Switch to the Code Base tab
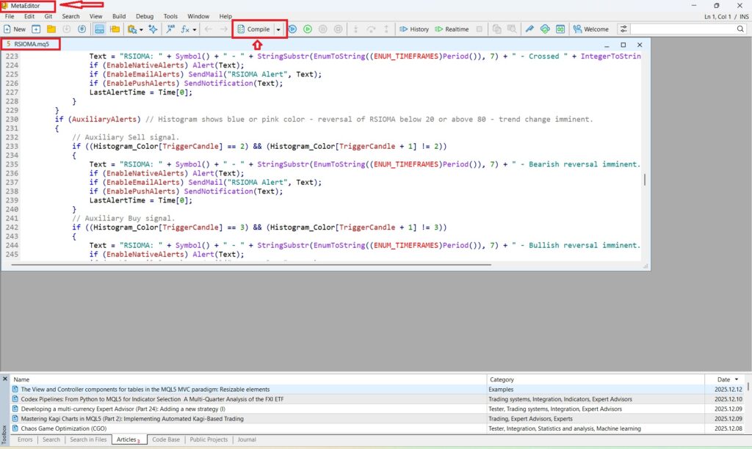 point(165,439)
